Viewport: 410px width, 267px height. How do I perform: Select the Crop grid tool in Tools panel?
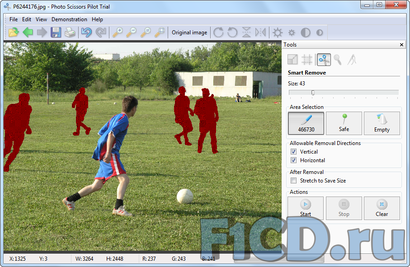click(x=307, y=60)
